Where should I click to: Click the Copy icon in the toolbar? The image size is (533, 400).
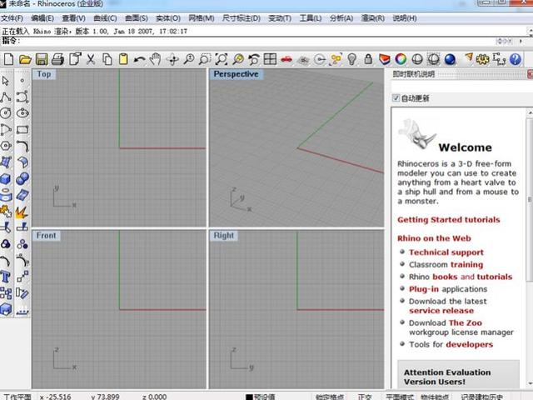tap(107, 59)
